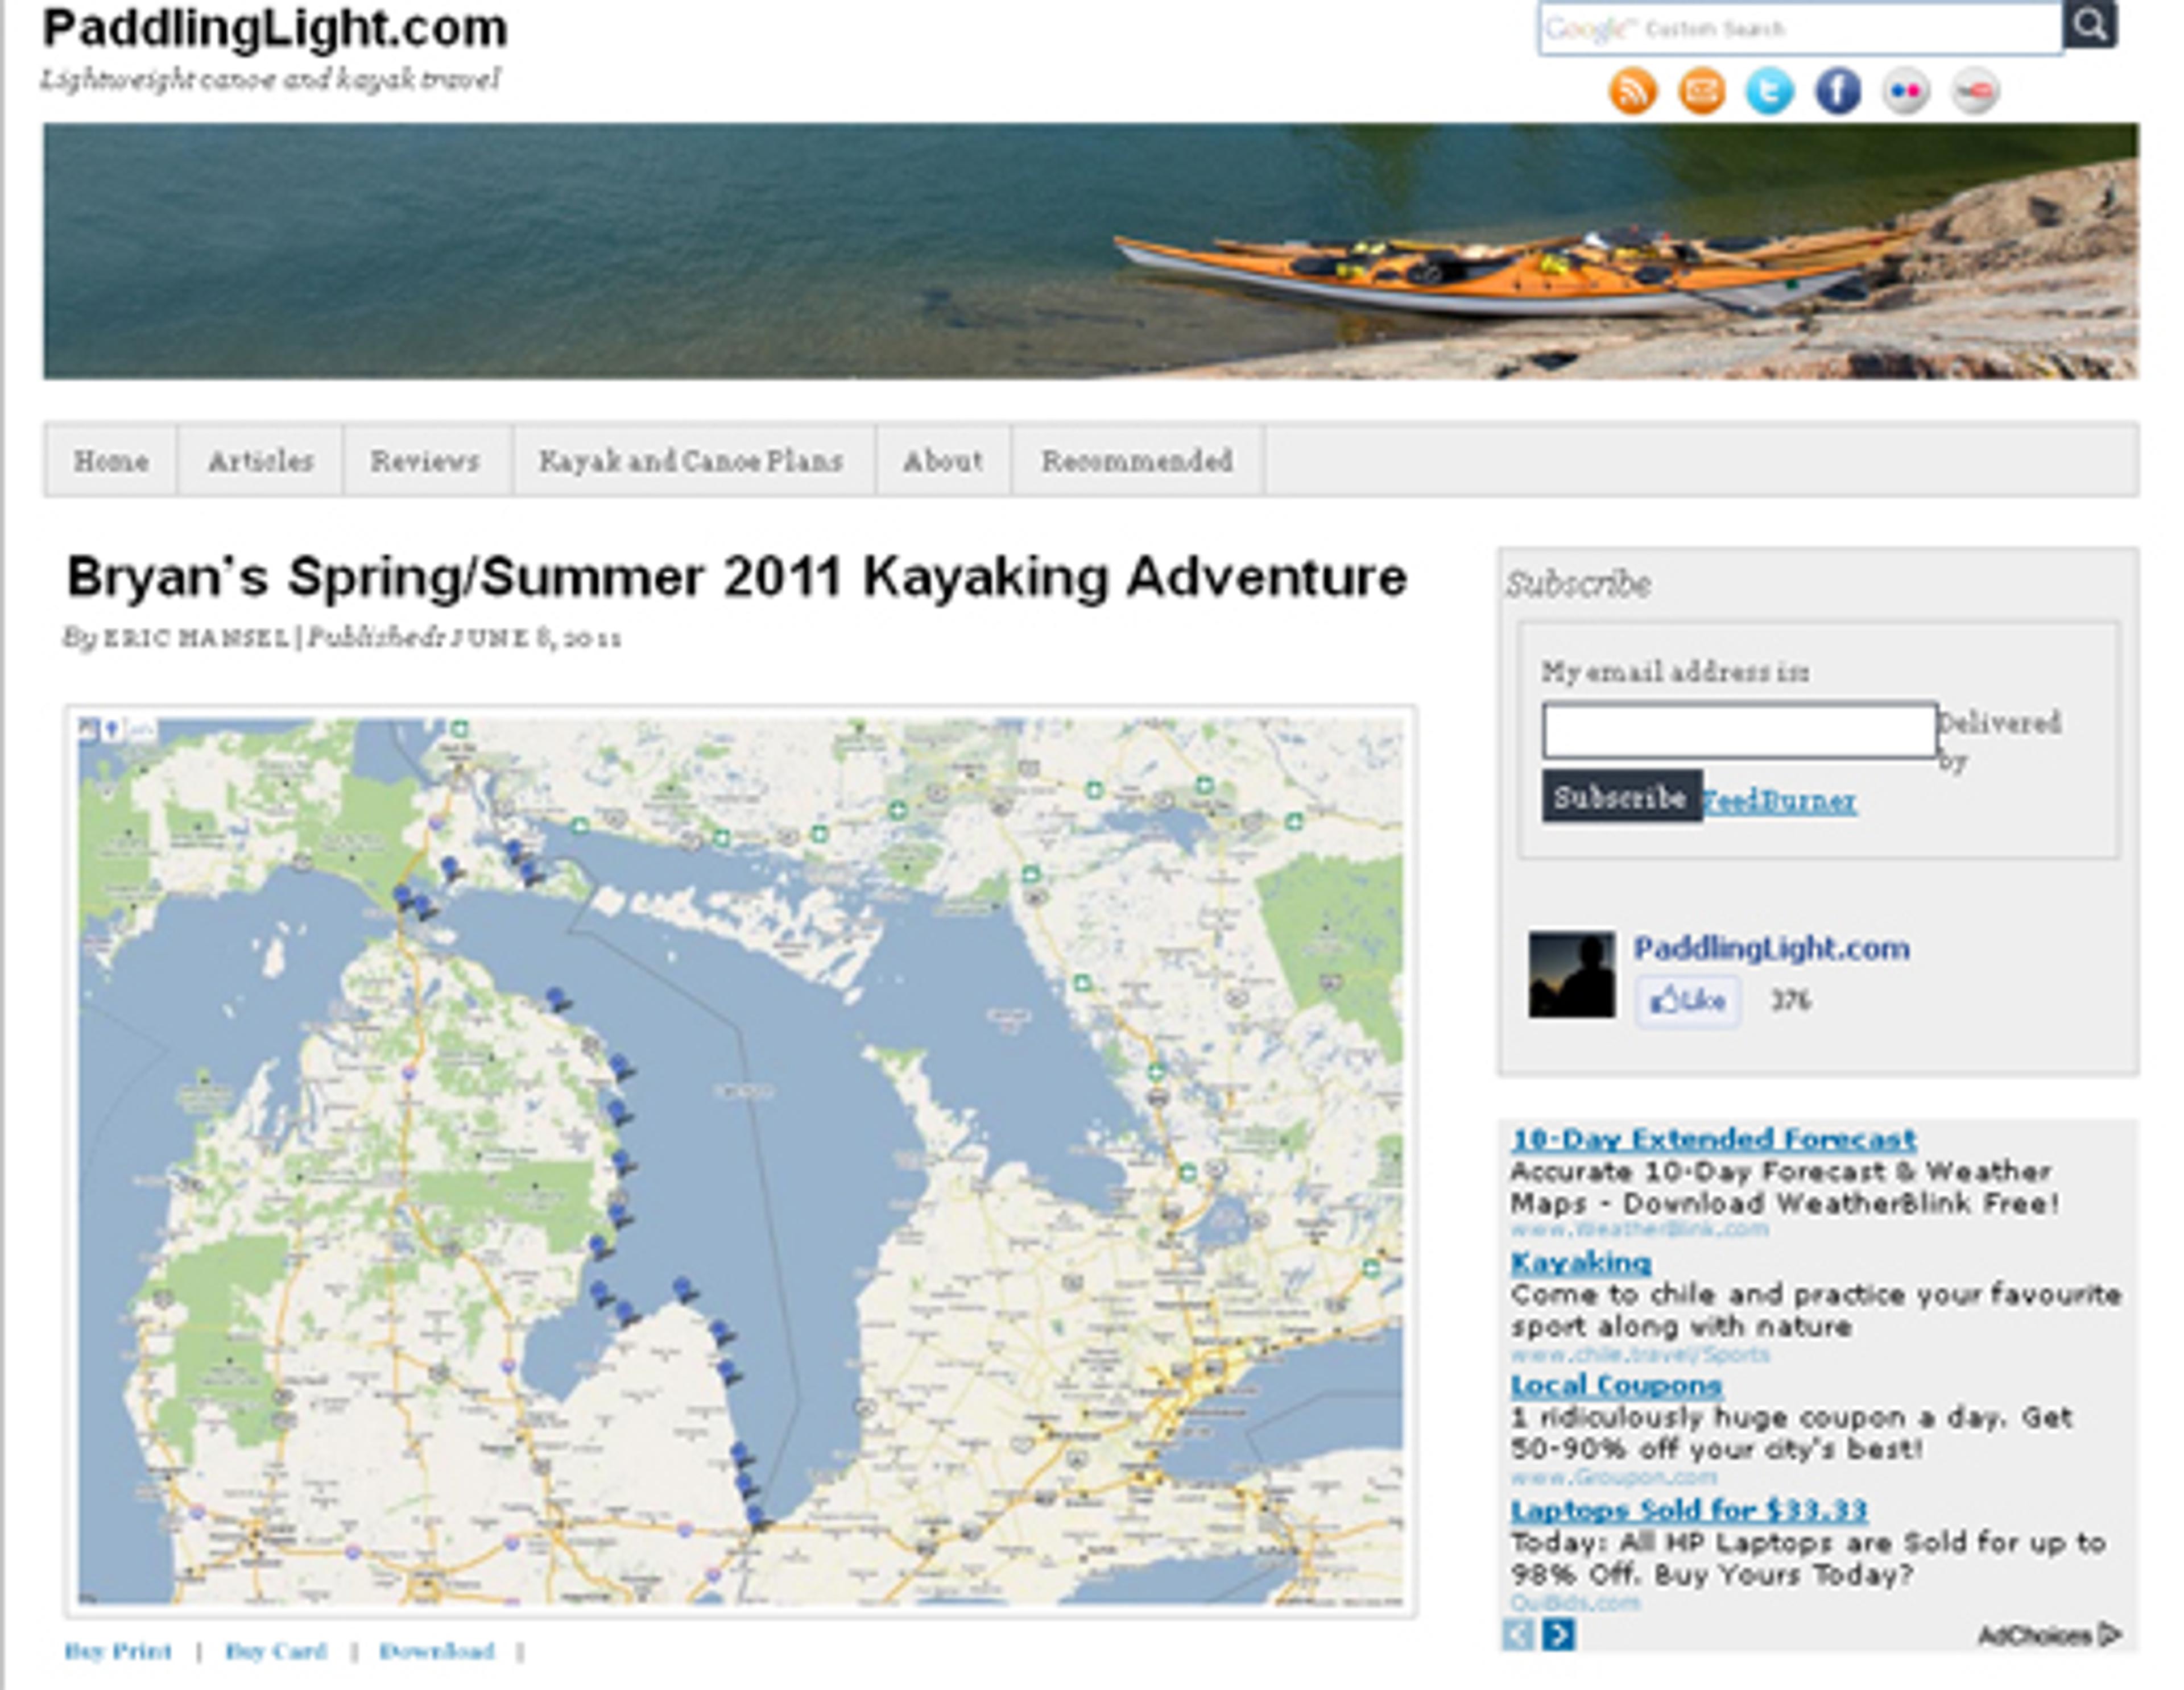Open the Articles menu item

click(x=260, y=461)
